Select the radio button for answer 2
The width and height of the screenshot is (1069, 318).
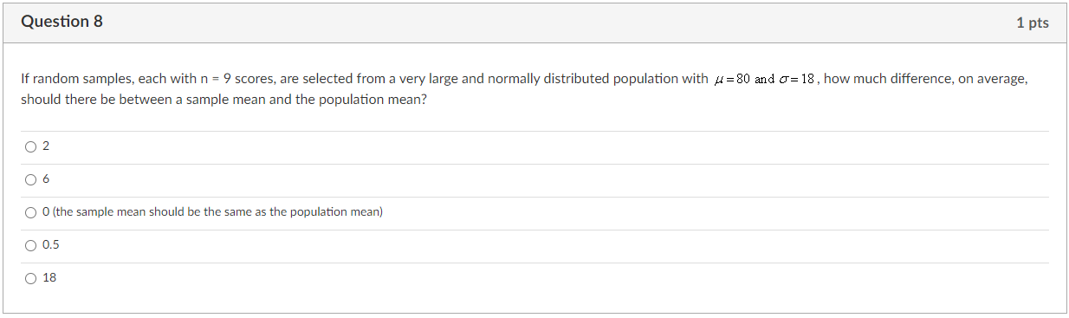pos(31,147)
